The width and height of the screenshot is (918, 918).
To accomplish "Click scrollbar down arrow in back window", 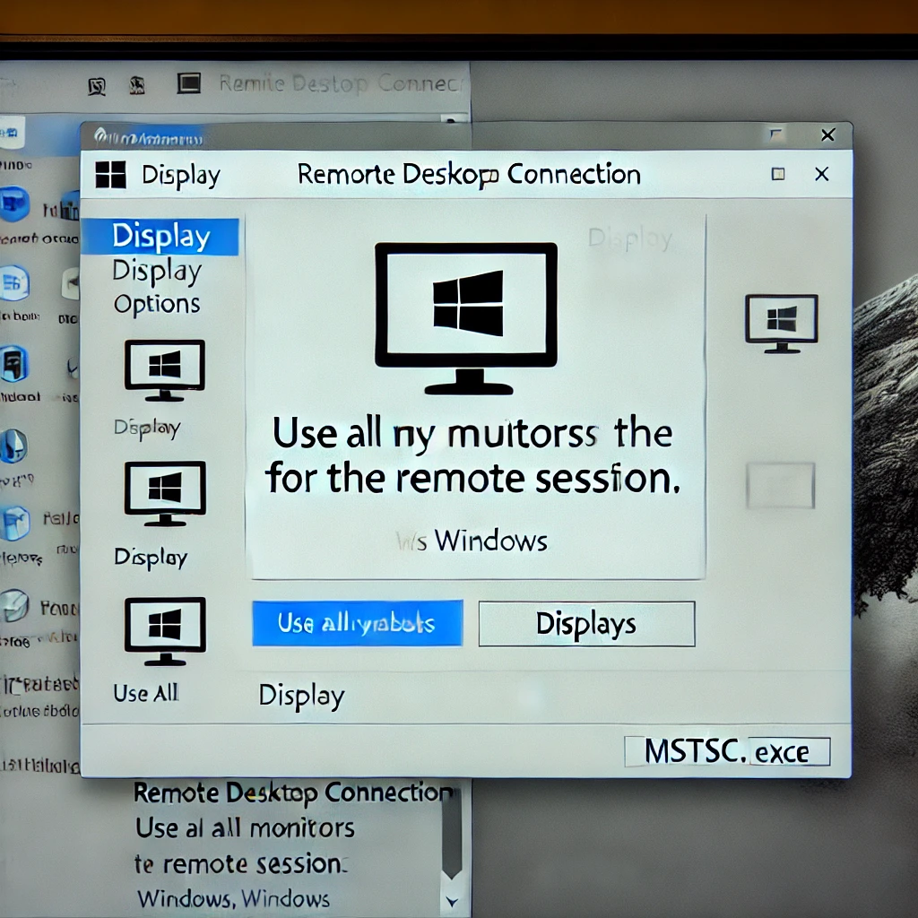I will pos(452,902).
